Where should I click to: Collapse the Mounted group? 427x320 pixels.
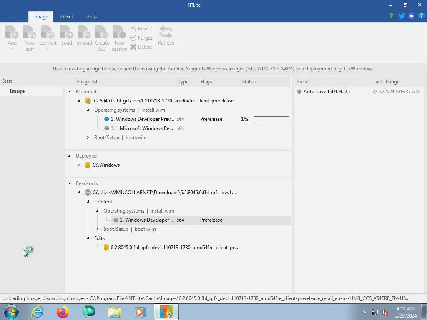(x=70, y=91)
